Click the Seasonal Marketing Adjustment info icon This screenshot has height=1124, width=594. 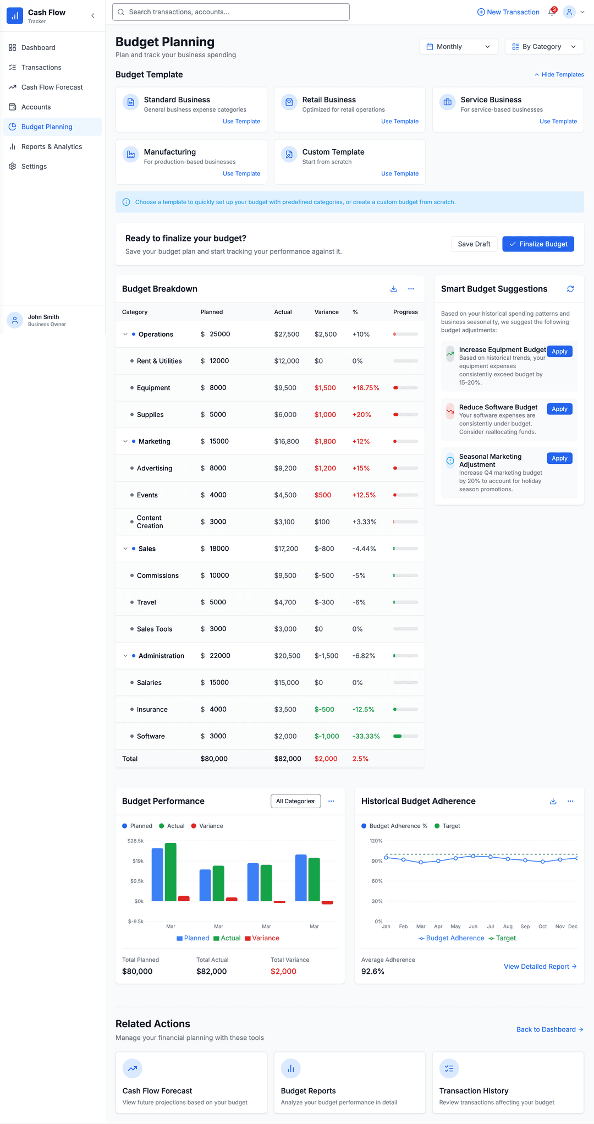click(x=450, y=460)
